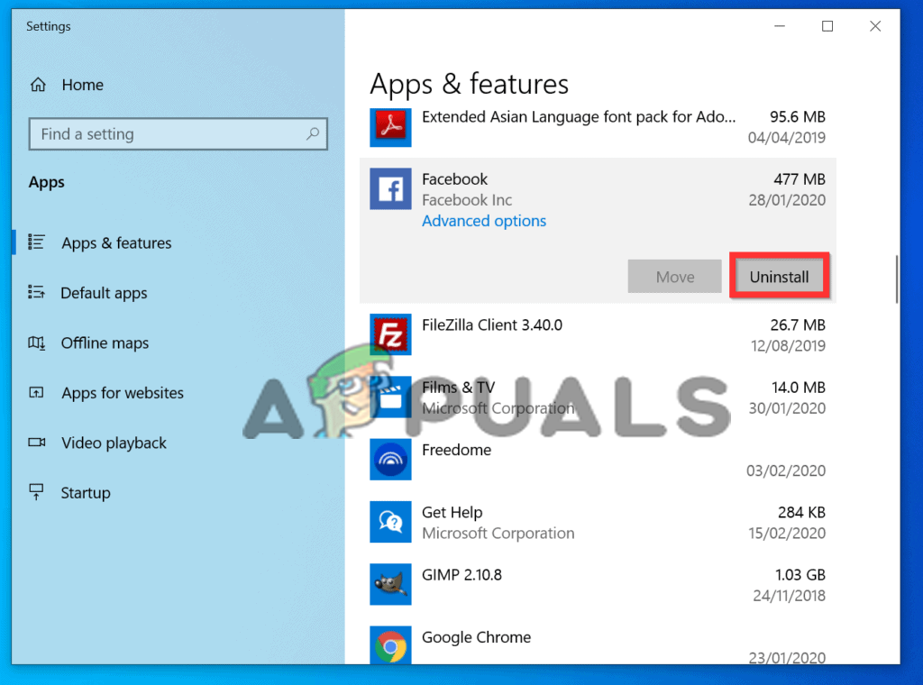Click the apps list vertical scrollbar
This screenshot has height=685, width=923.
coord(897,279)
